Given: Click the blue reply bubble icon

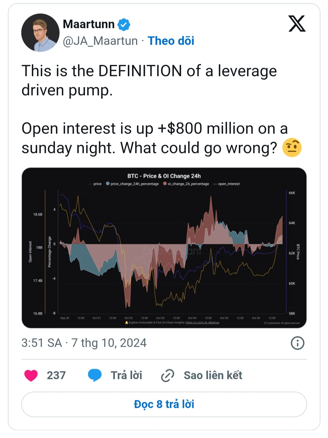Looking at the screenshot, I should tap(95, 375).
